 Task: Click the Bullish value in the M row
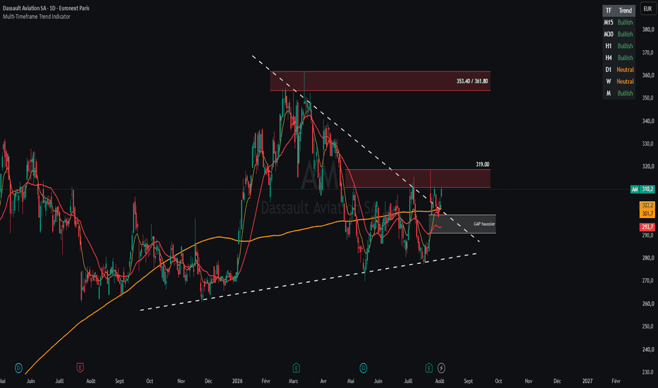pos(625,93)
